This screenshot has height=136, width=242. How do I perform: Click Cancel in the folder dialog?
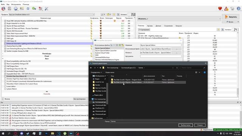200,125
